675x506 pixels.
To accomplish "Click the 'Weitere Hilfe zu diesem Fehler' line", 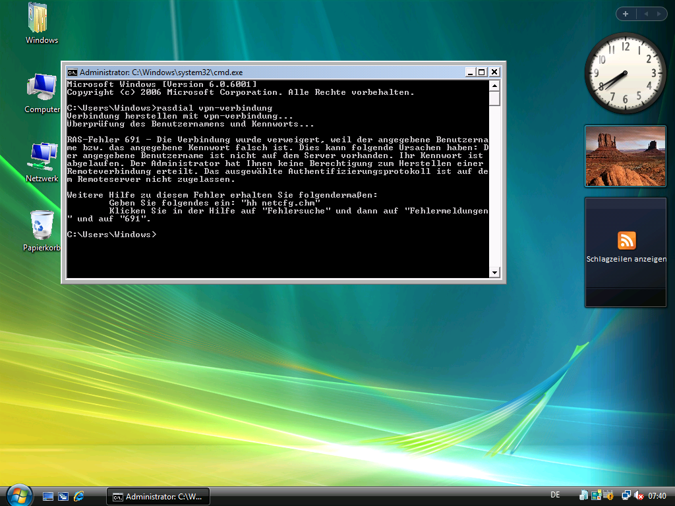I will click(x=222, y=195).
